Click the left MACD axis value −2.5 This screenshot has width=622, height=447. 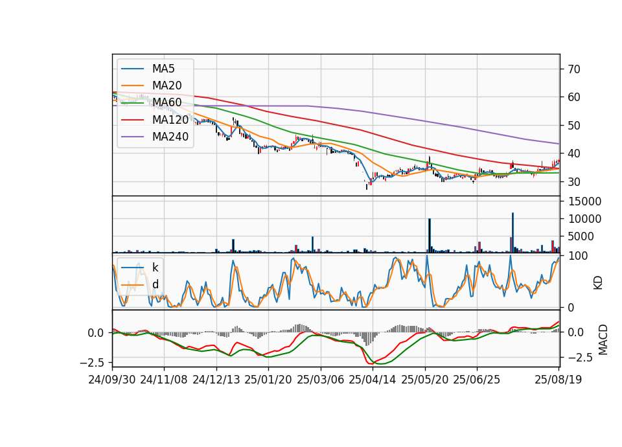[x=92, y=363]
